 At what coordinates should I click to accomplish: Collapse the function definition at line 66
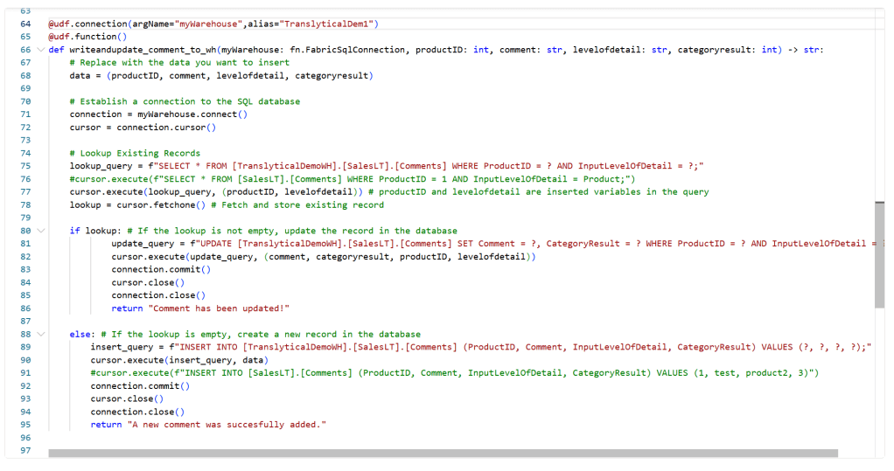point(40,50)
